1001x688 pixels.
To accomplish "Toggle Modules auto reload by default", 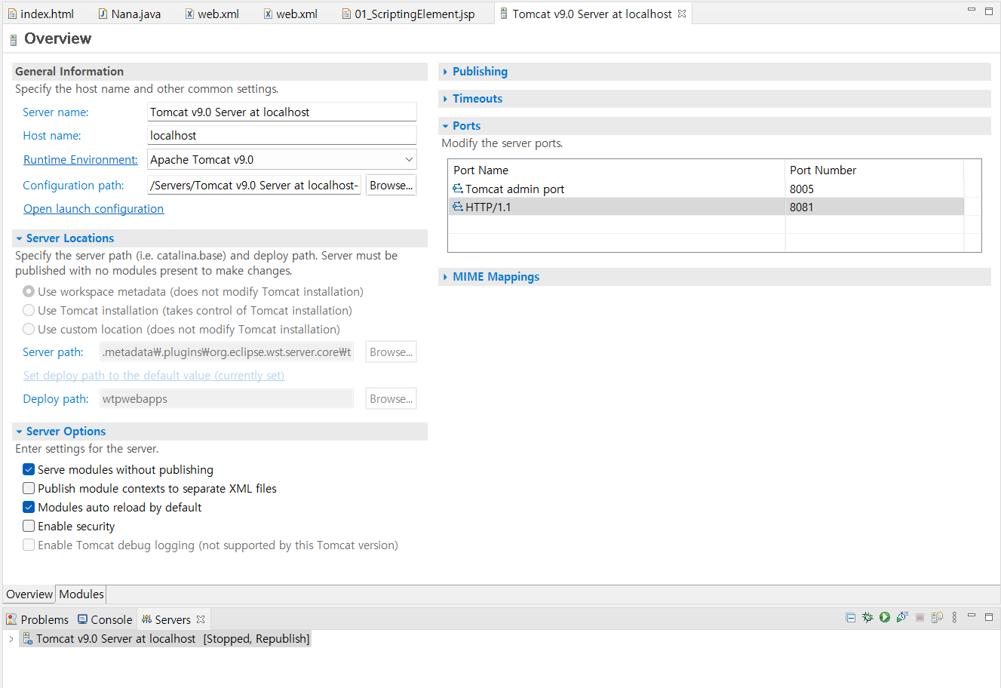I will coord(29,507).
